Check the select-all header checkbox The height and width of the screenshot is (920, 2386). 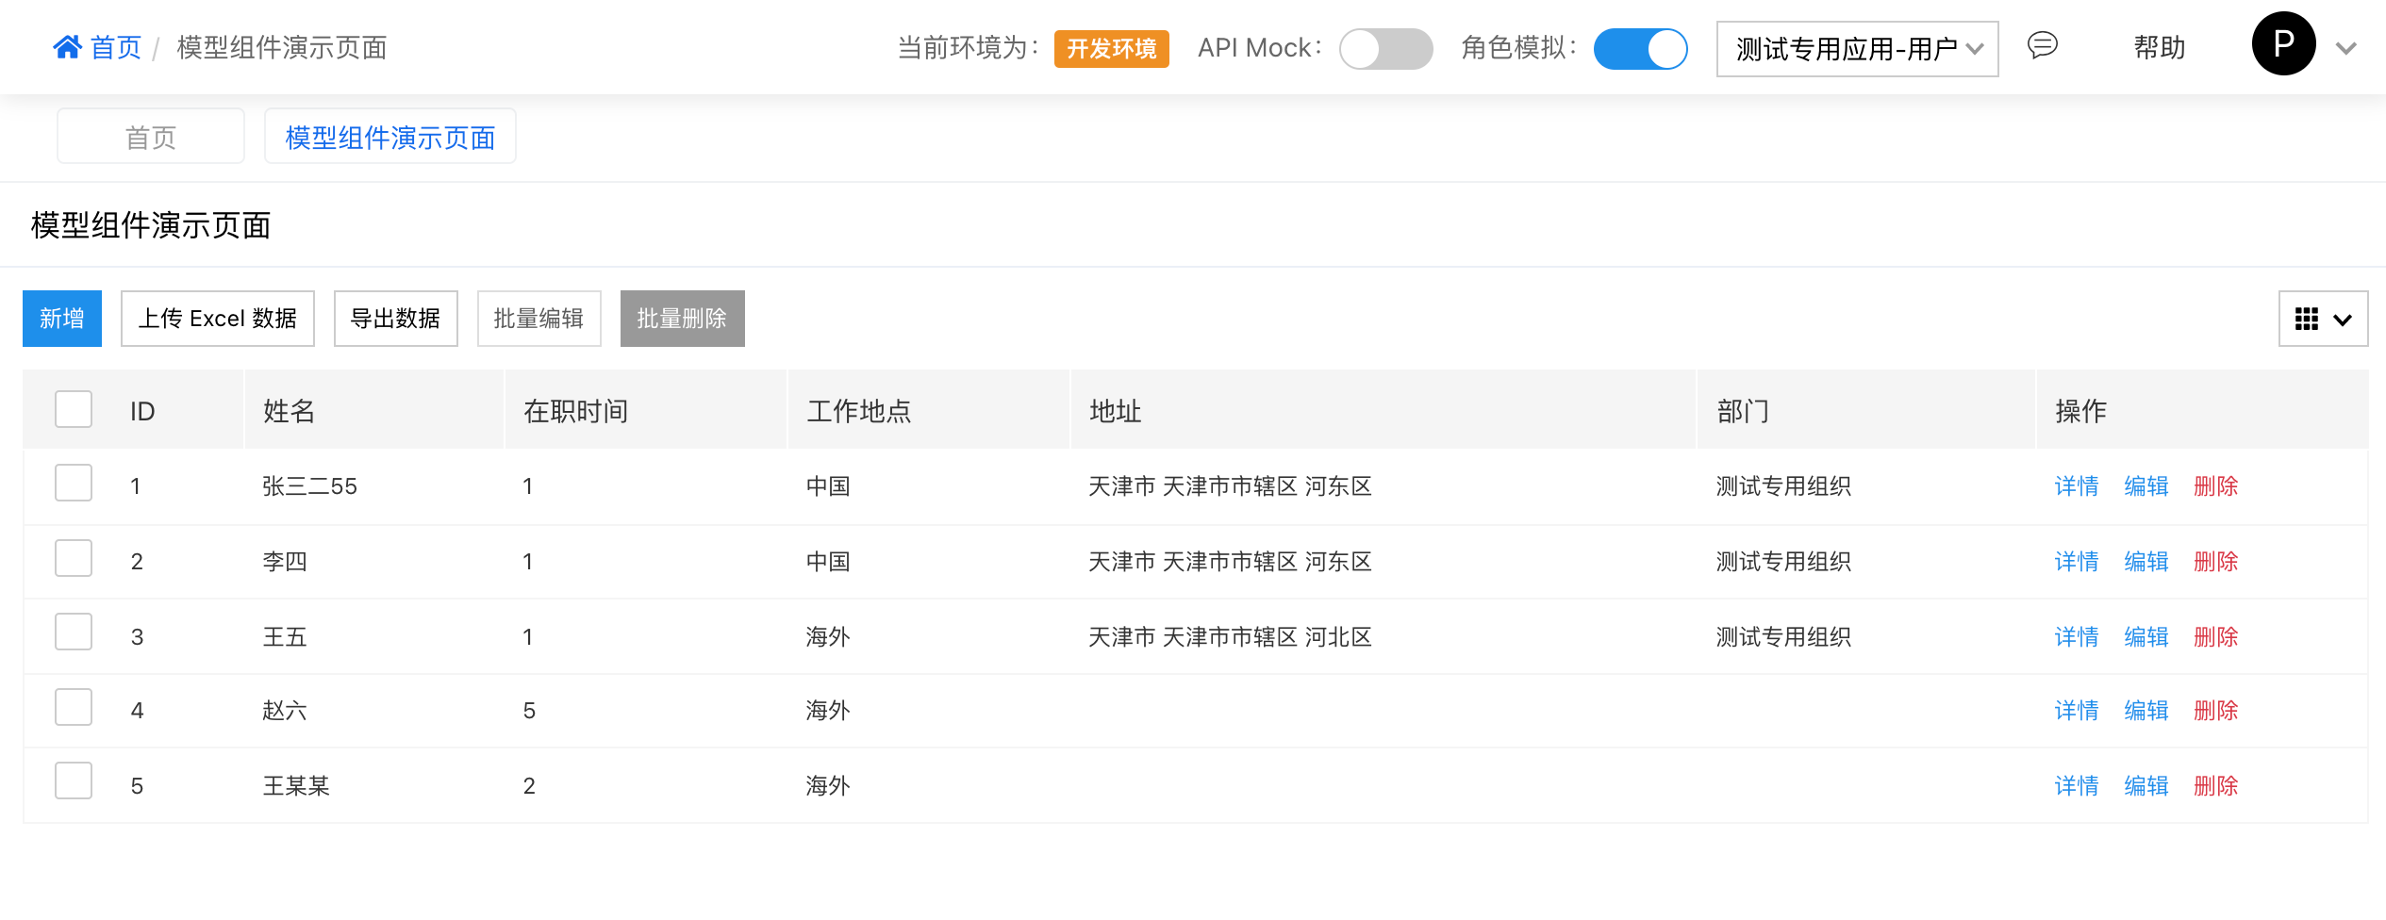point(74,409)
